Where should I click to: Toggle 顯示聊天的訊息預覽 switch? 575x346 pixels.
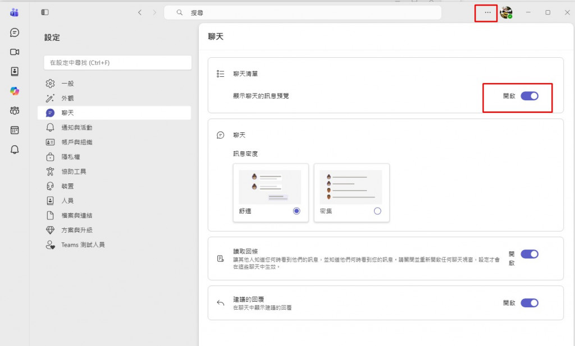[530, 96]
